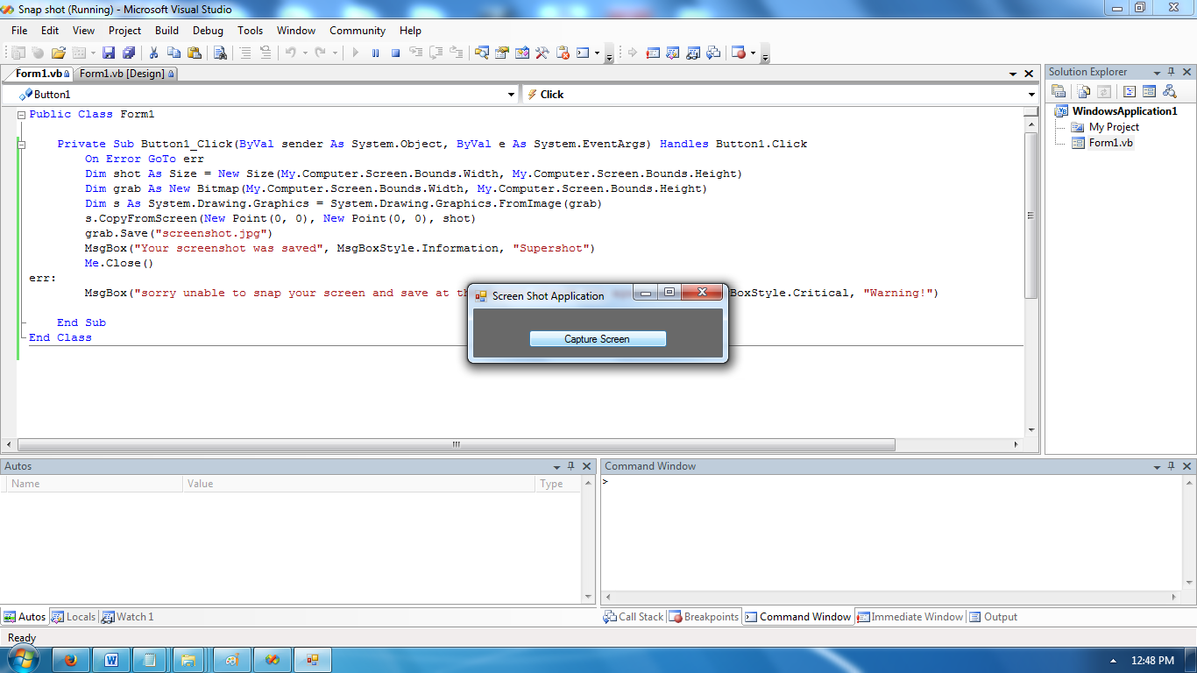This screenshot has height=673, width=1197.
Task: Close the Autos panel
Action: point(587,466)
